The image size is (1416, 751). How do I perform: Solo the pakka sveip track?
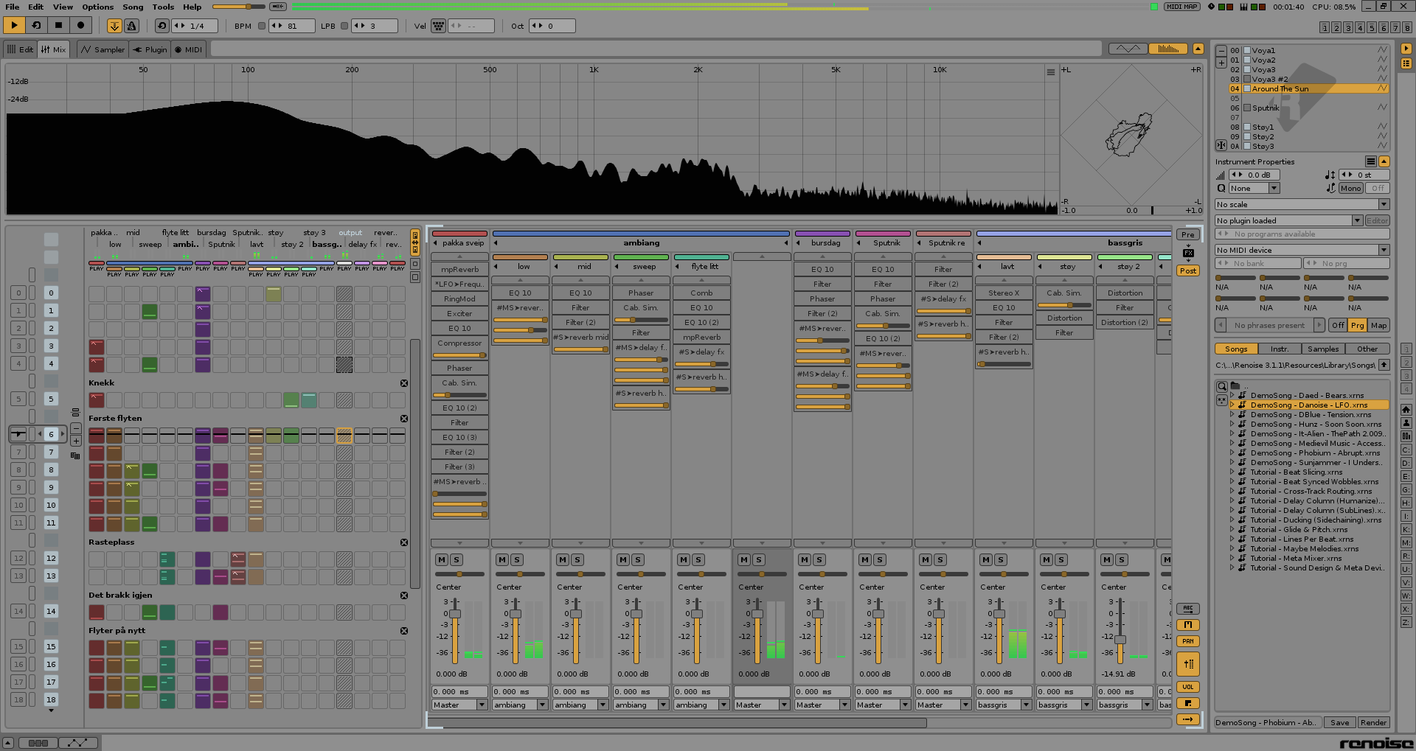[x=457, y=560]
